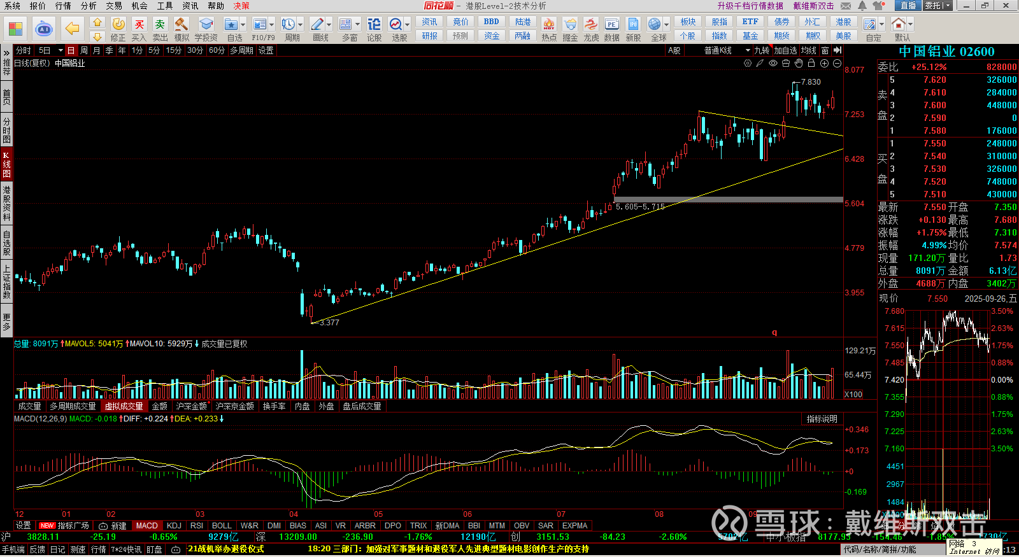Viewport: 1019px width, 557px height.
Task: Open the AI assistant robot icon
Action: 43,29
